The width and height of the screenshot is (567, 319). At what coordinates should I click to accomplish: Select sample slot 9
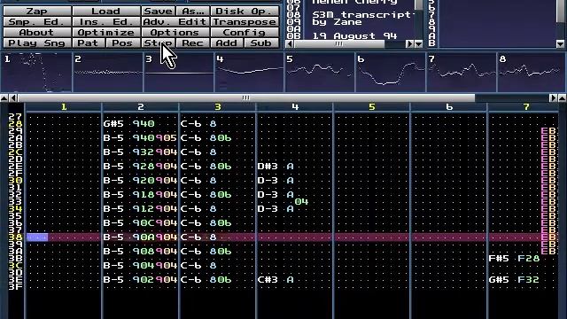(x=431, y=29)
